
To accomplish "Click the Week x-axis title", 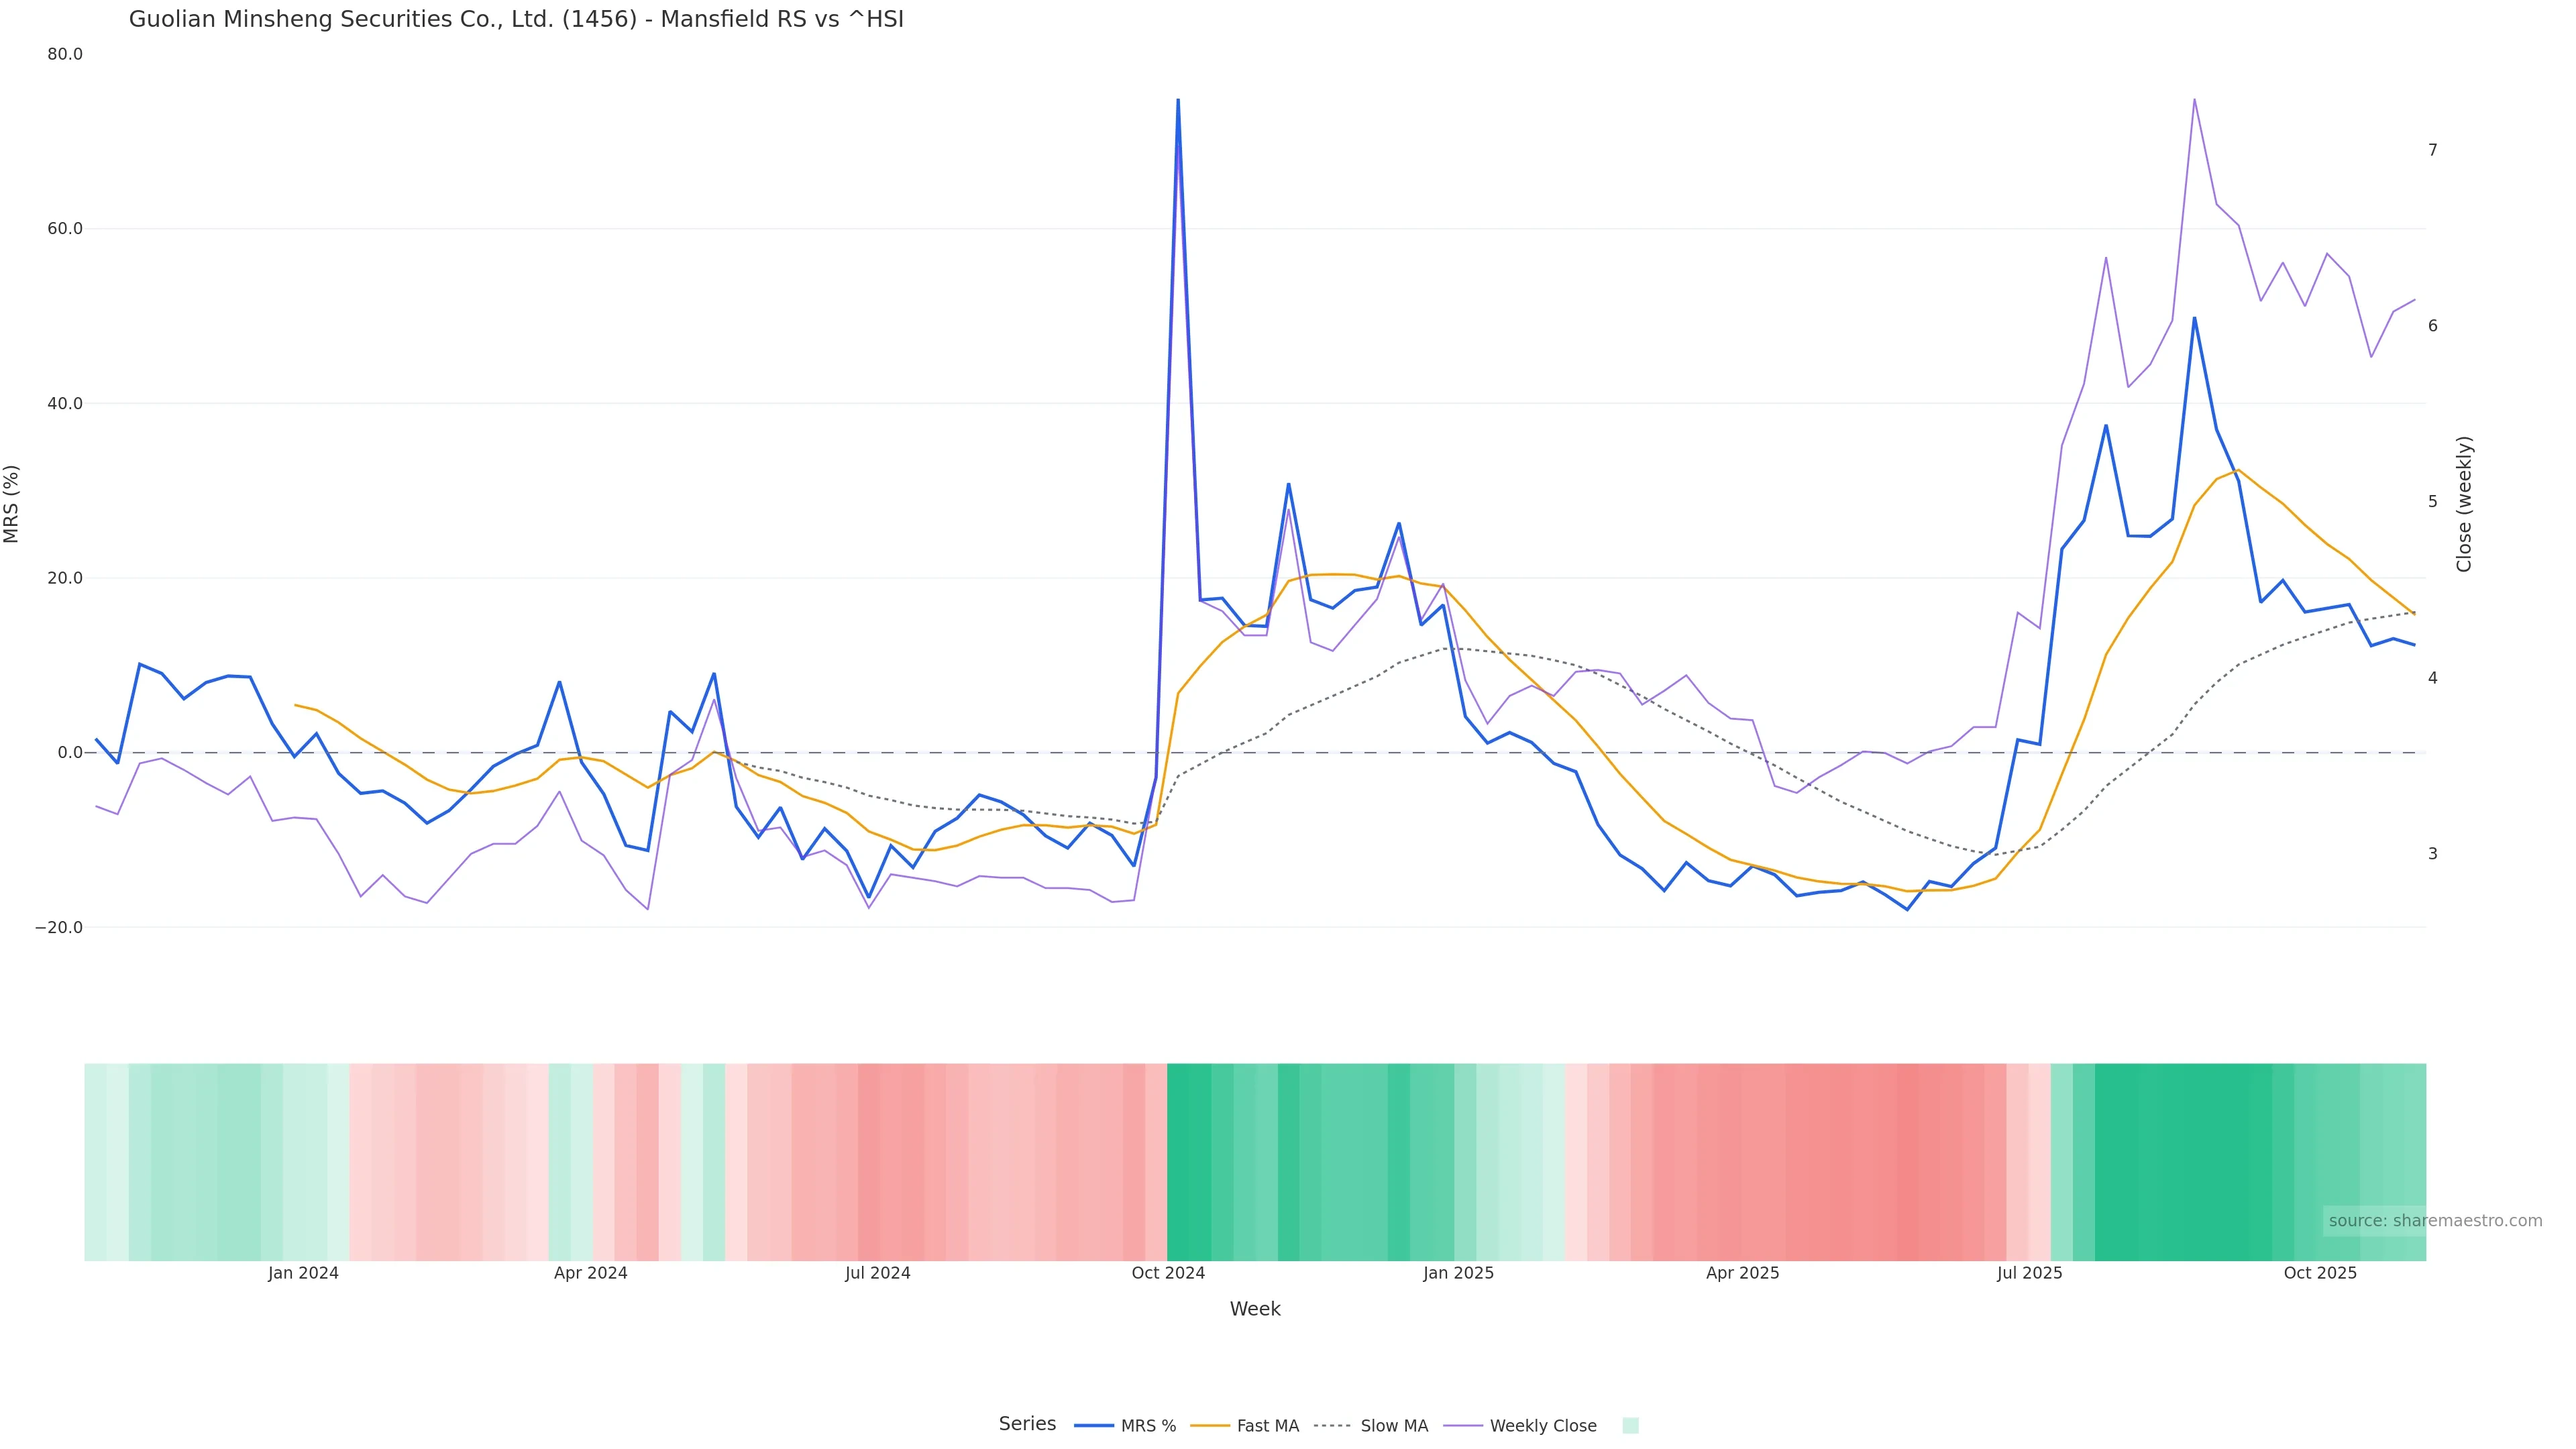I will [1255, 1309].
